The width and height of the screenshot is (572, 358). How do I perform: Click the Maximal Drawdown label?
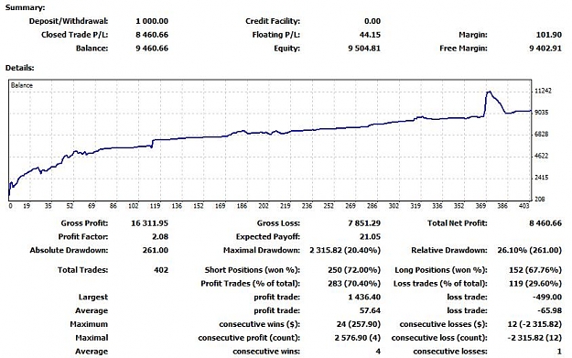(x=262, y=250)
